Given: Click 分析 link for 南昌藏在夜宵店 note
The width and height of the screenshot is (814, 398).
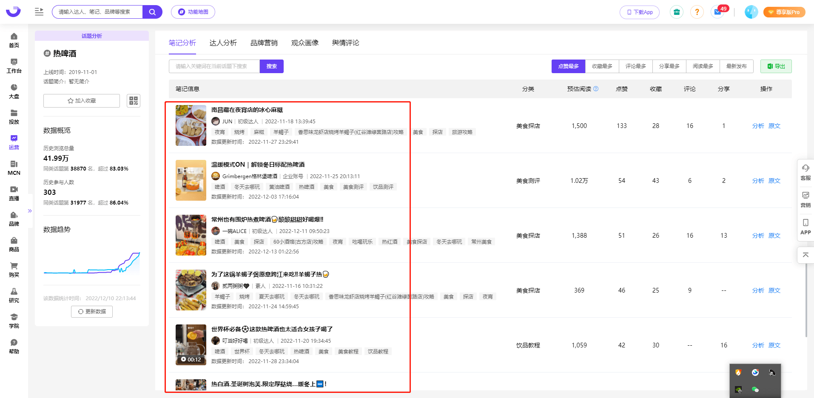Looking at the screenshot, I should (x=758, y=126).
